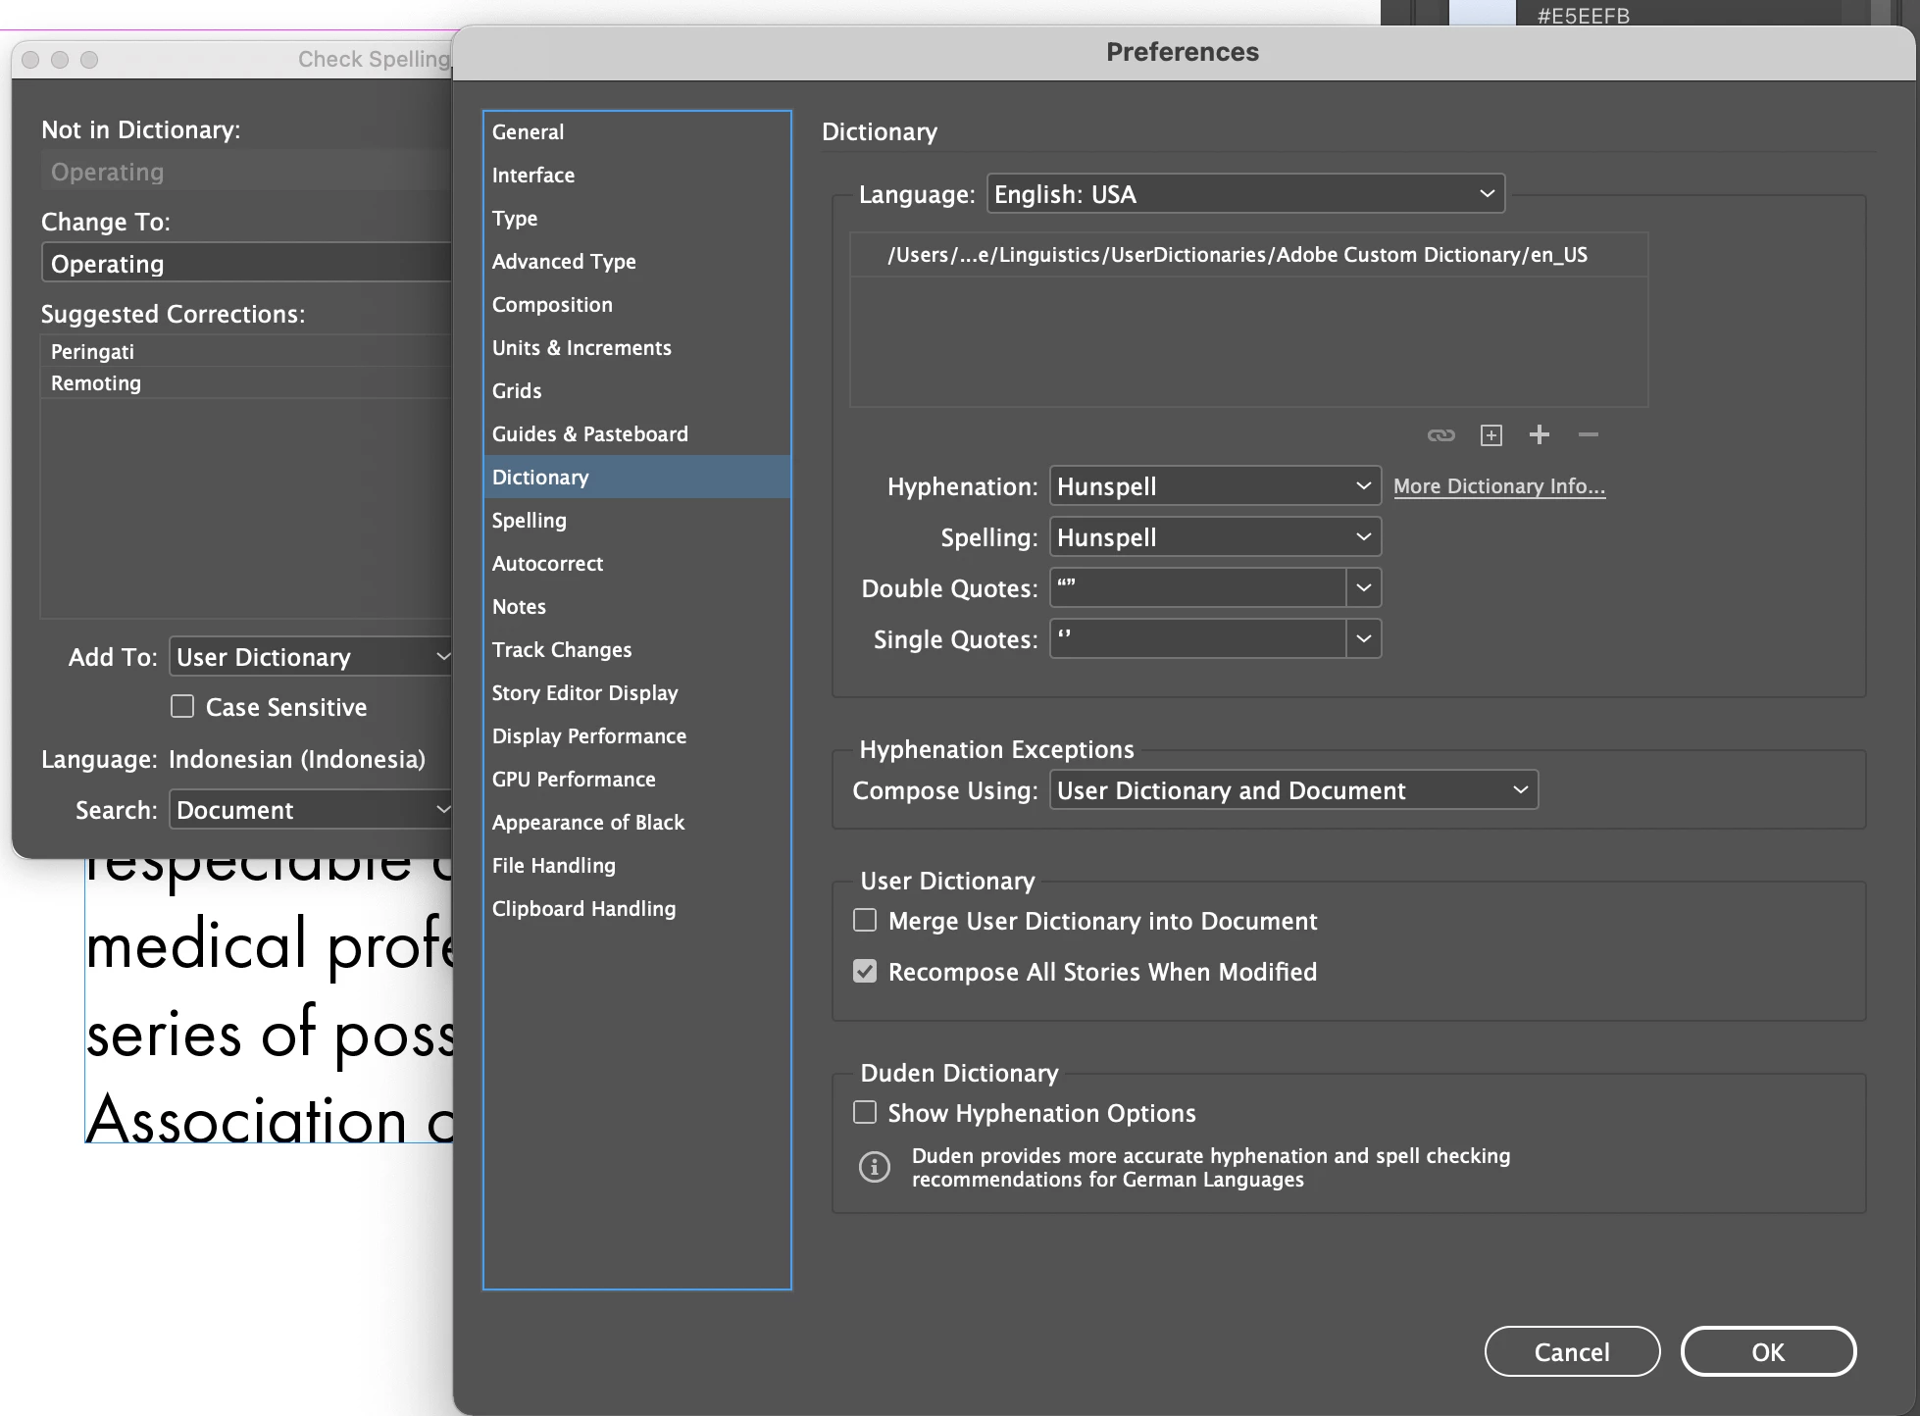The height and width of the screenshot is (1416, 1920).
Task: Open the Language dropdown showing English: USA
Action: coord(1244,194)
